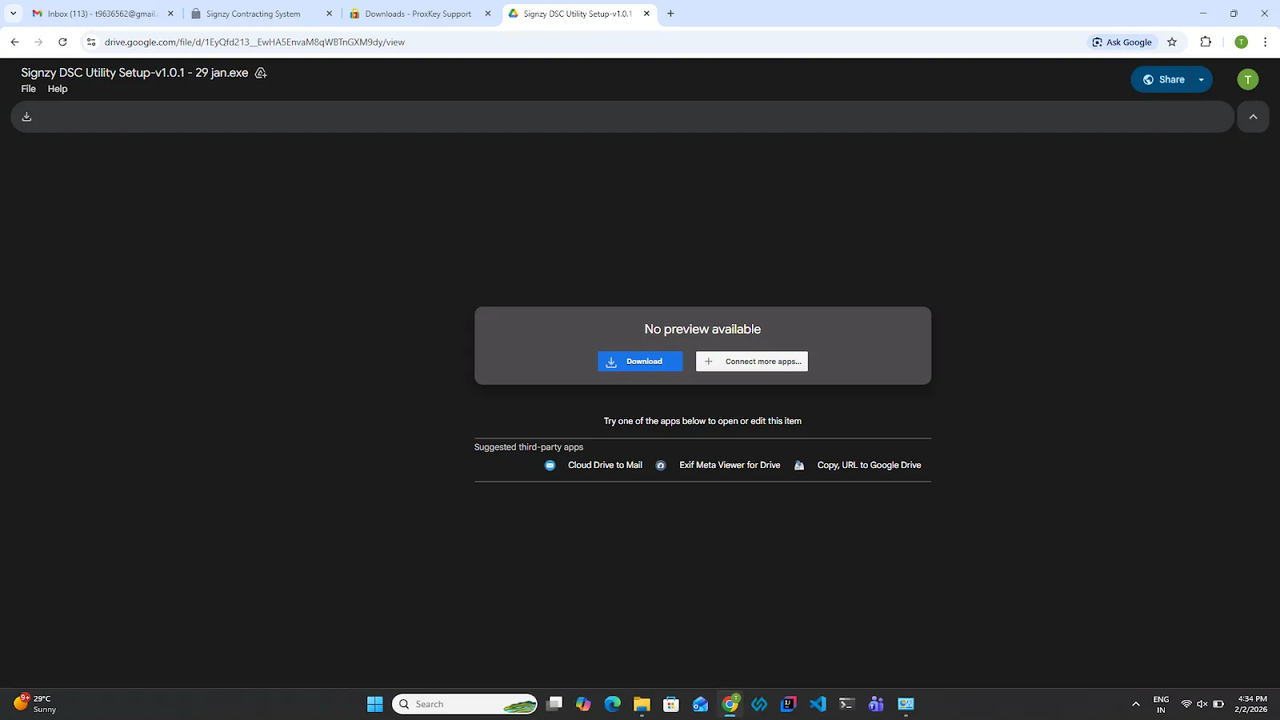Screen dimensions: 1280x720
Task: Click the muted volume icon
Action: [1202, 704]
